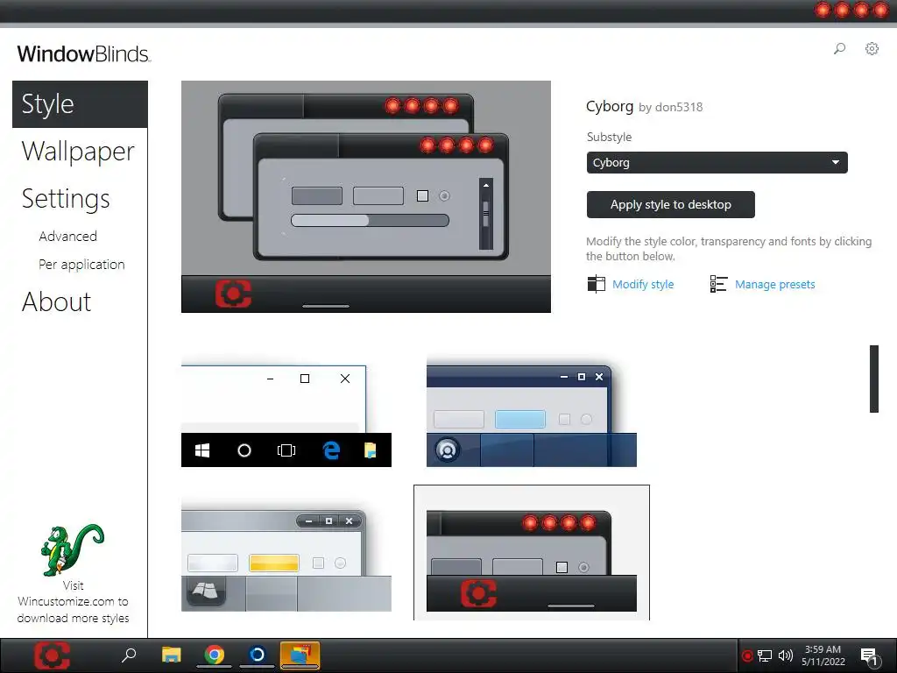Click the Wincustomize.com gecko mascot icon

(73, 549)
